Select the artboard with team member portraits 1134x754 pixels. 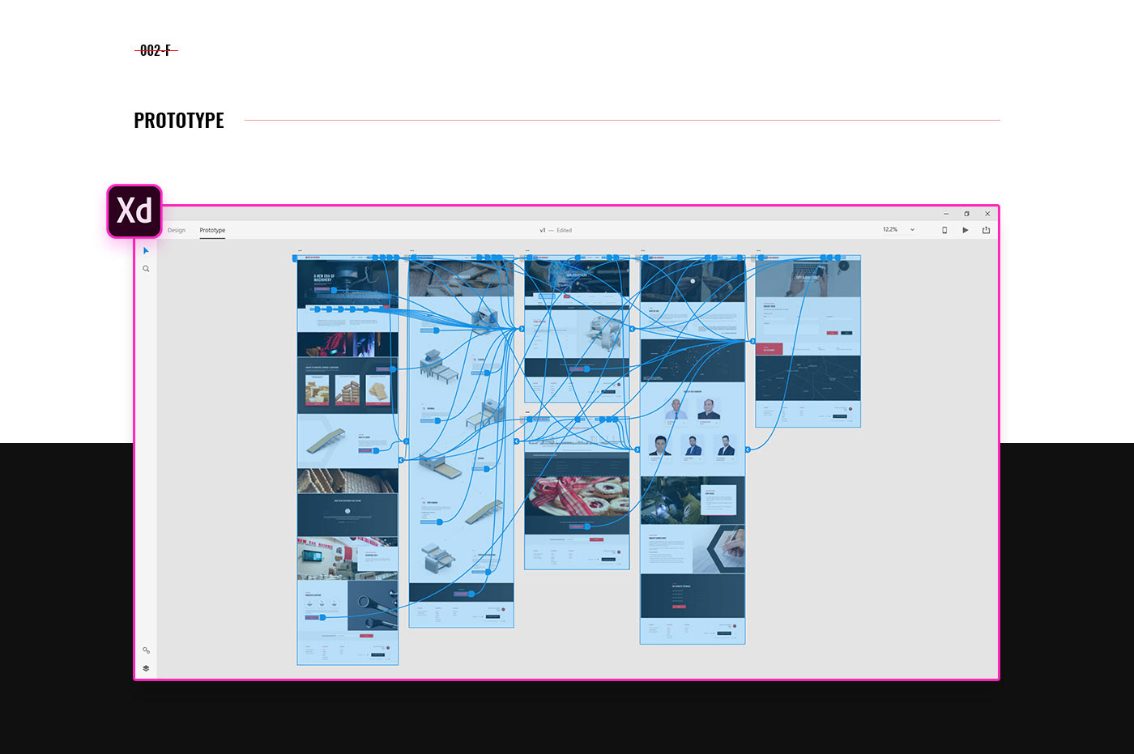pos(693,449)
